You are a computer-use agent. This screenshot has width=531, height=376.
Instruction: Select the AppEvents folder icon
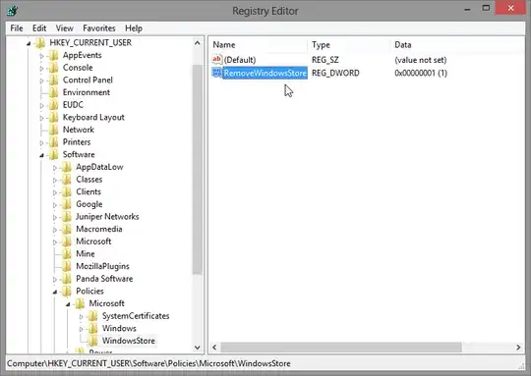[53, 55]
